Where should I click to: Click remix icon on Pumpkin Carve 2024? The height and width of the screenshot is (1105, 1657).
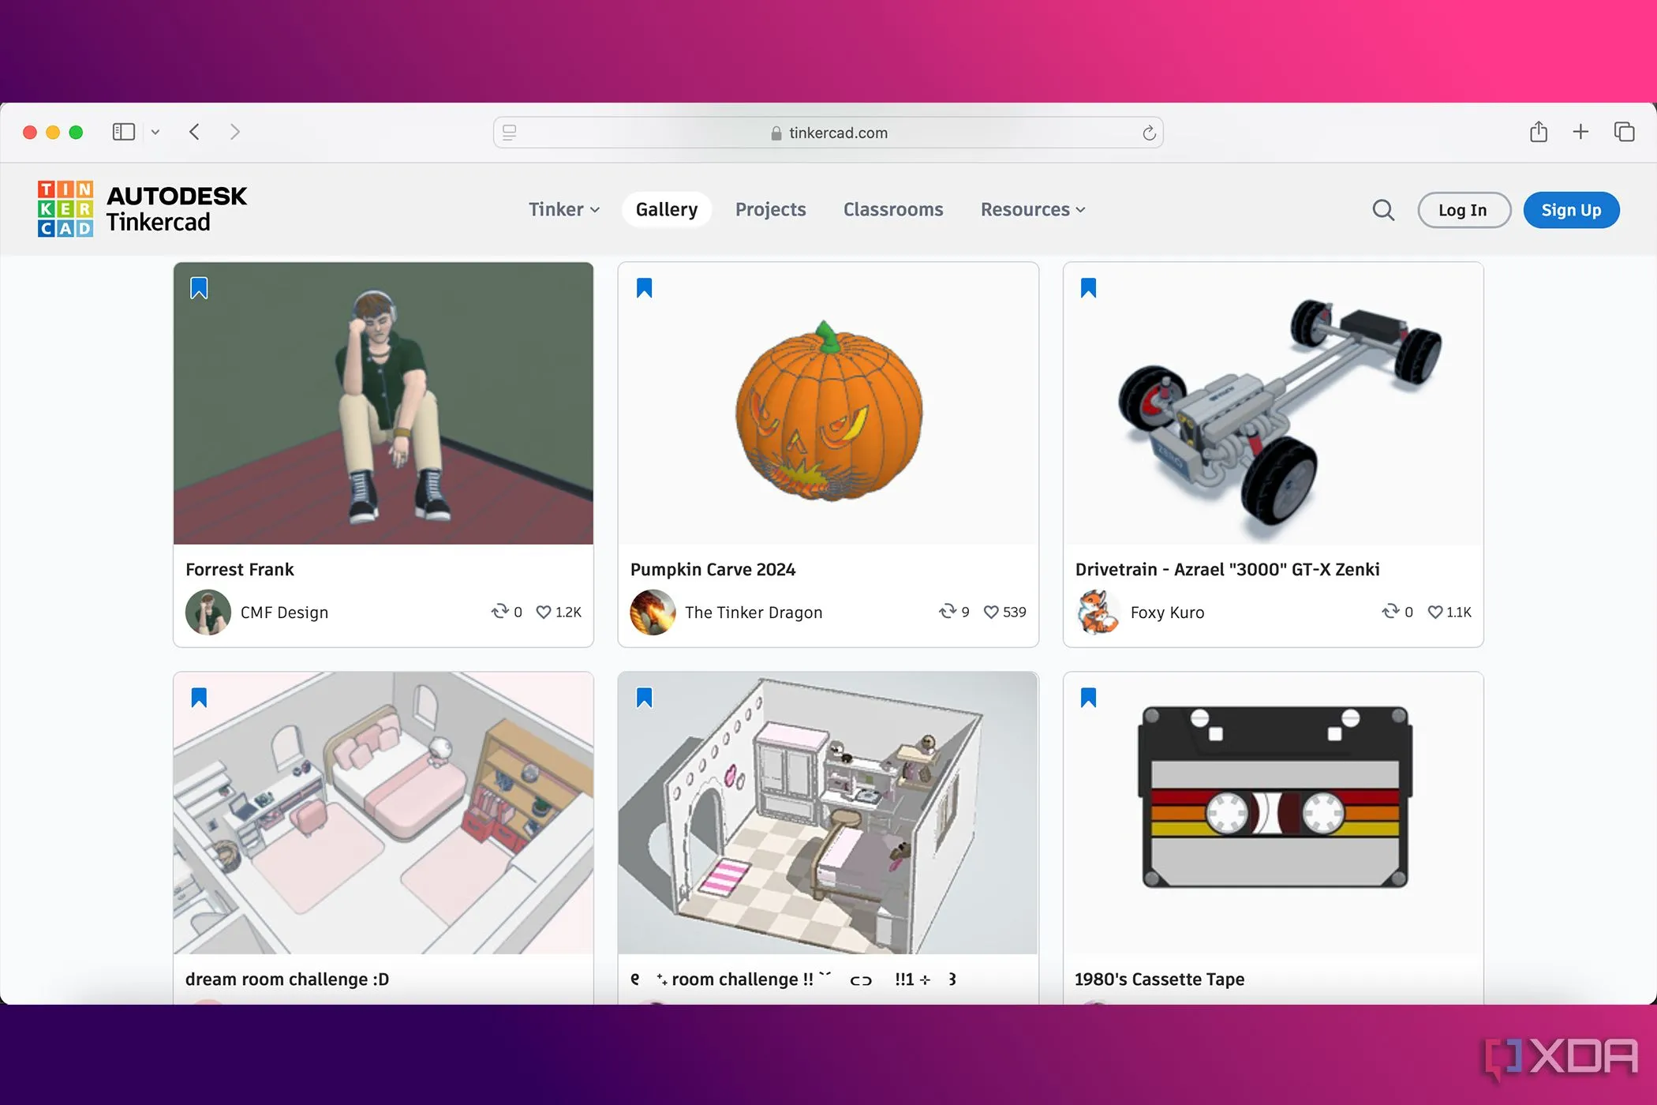947,612
